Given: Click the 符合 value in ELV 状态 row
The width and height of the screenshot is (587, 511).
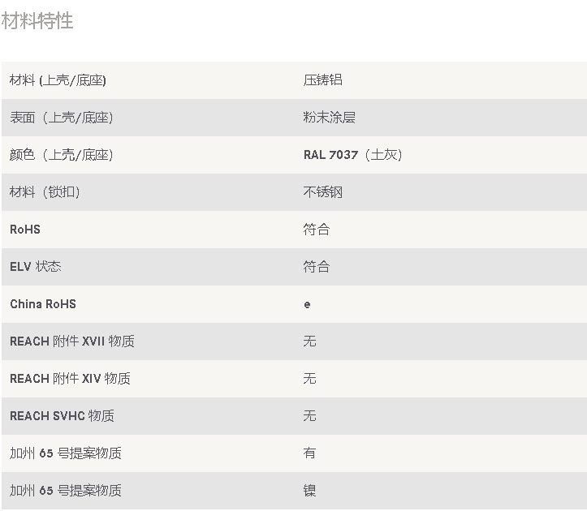Looking at the screenshot, I should click(x=316, y=267).
